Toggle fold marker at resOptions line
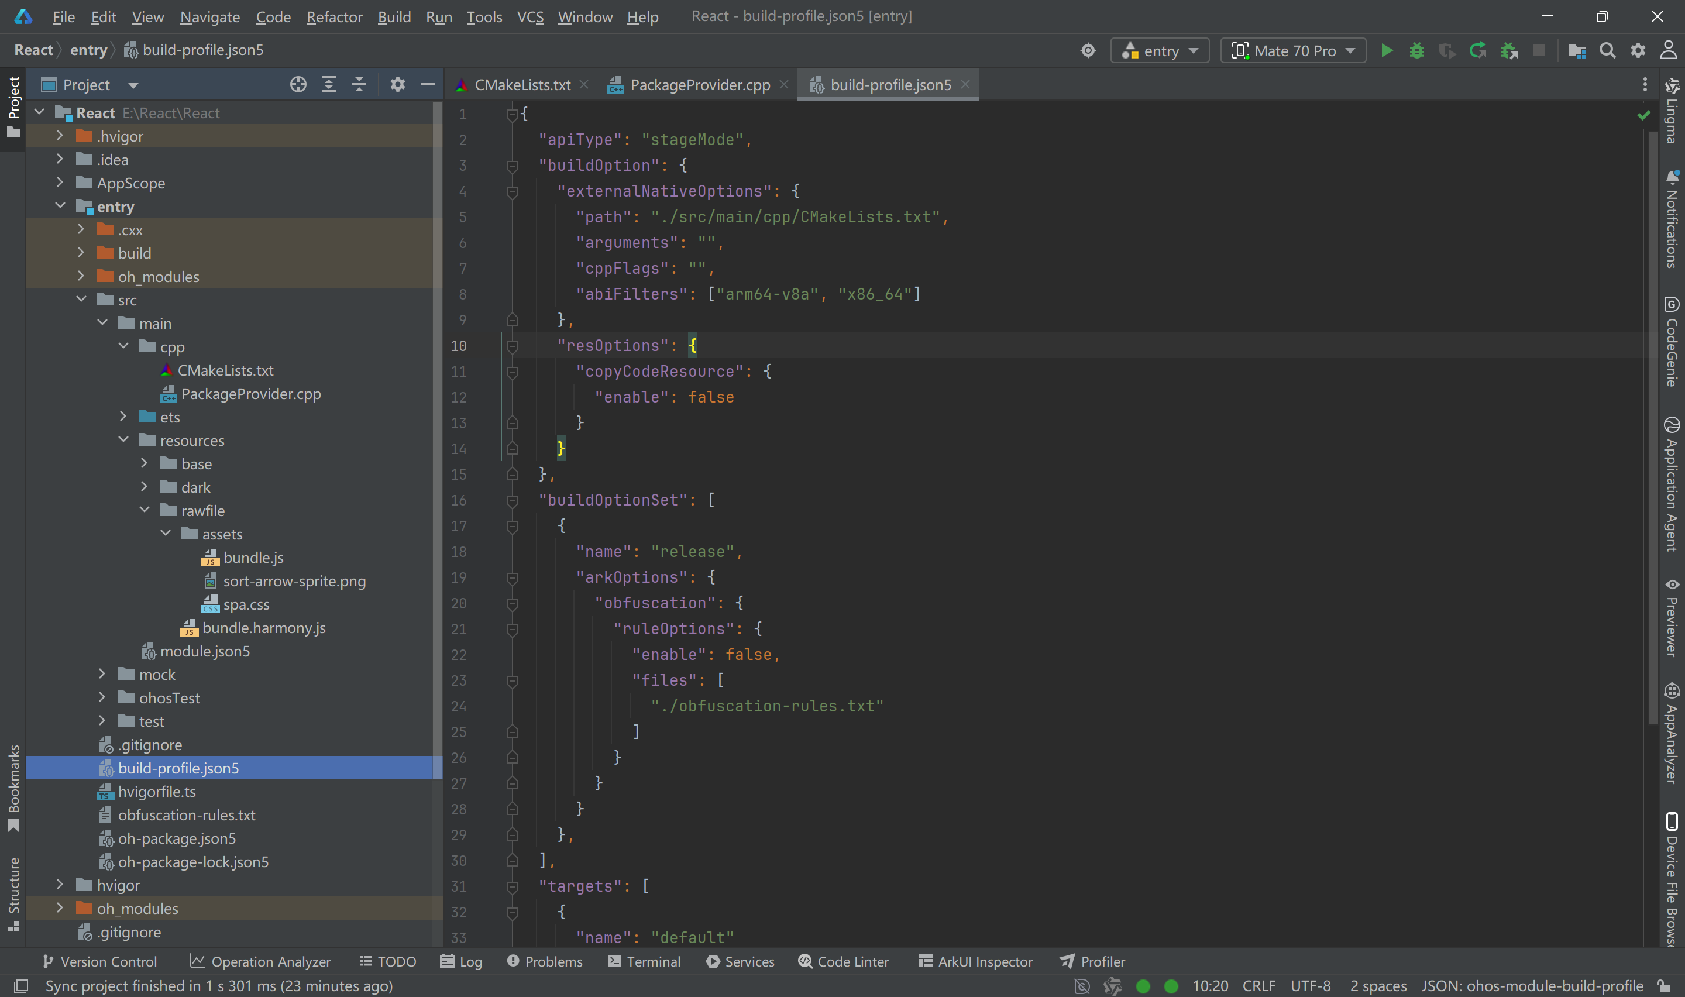 coord(513,346)
